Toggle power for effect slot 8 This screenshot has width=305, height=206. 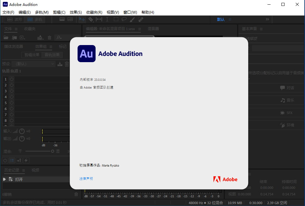point(12,120)
